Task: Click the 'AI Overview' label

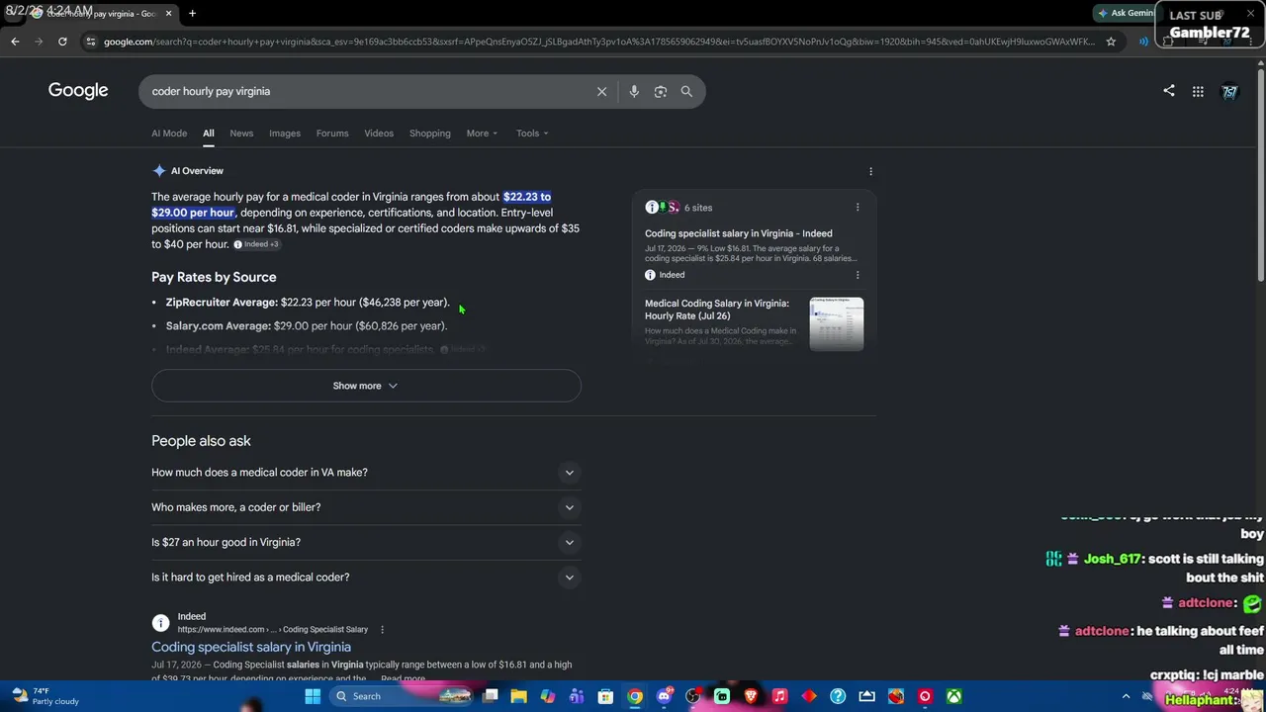Action: (197, 171)
